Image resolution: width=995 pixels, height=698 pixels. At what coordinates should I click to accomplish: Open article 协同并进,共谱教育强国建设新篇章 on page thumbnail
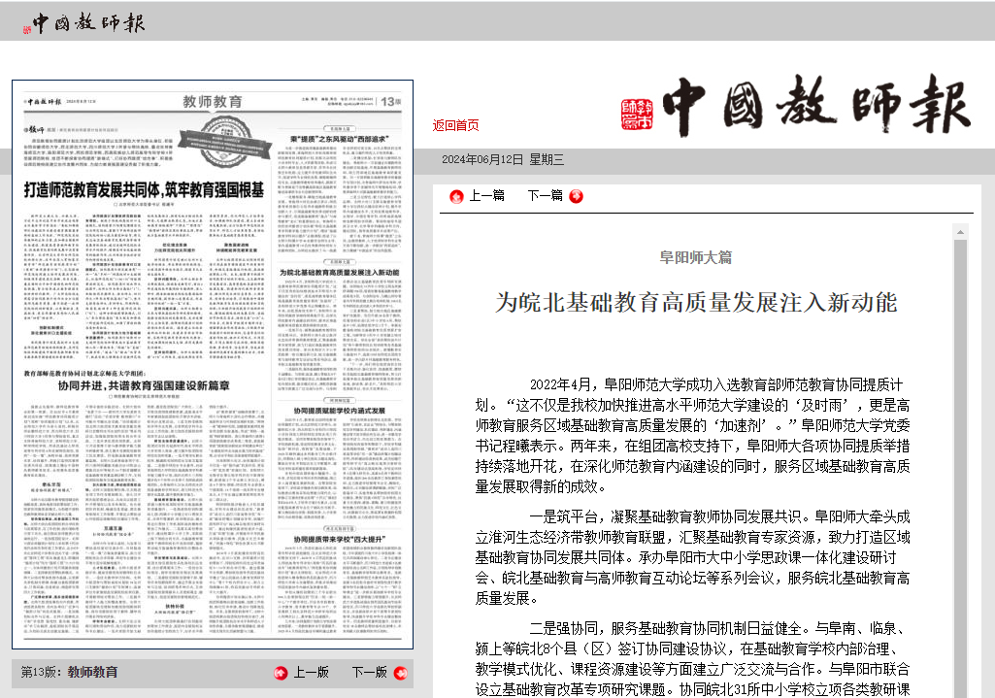[145, 385]
